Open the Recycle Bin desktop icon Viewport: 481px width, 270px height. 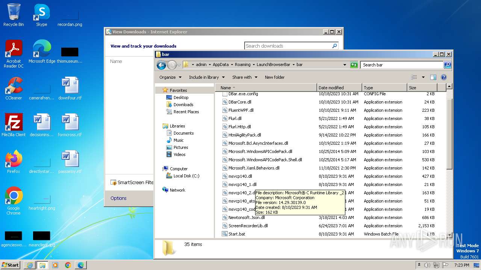(x=14, y=15)
